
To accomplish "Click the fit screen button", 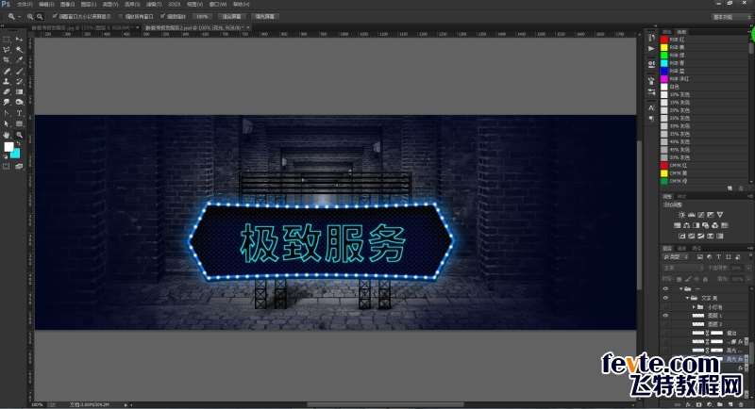I will [x=229, y=16].
